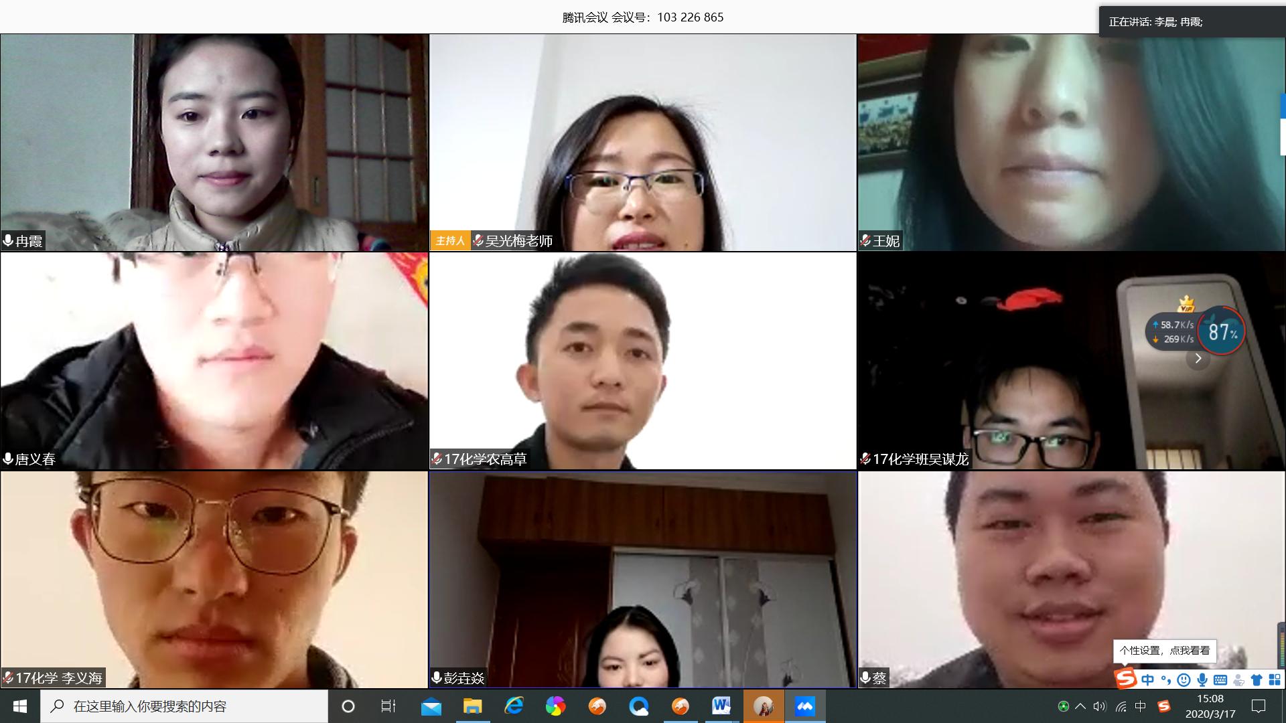Screen dimensions: 1286x723
Task: Open Windows Start menu
Action: tap(19, 706)
